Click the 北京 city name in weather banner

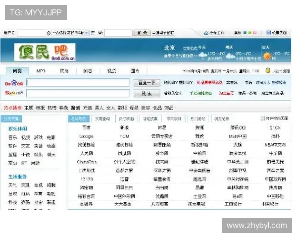click(x=170, y=48)
